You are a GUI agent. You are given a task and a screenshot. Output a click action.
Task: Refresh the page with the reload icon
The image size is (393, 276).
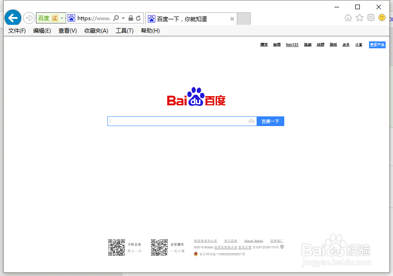pos(138,18)
